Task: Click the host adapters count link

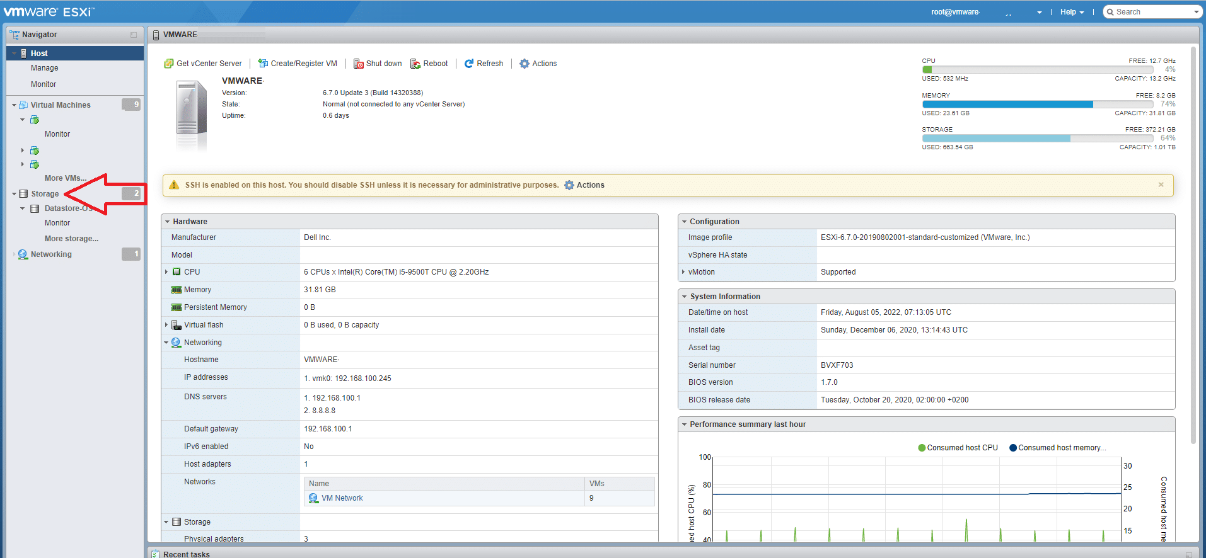Action: point(306,464)
